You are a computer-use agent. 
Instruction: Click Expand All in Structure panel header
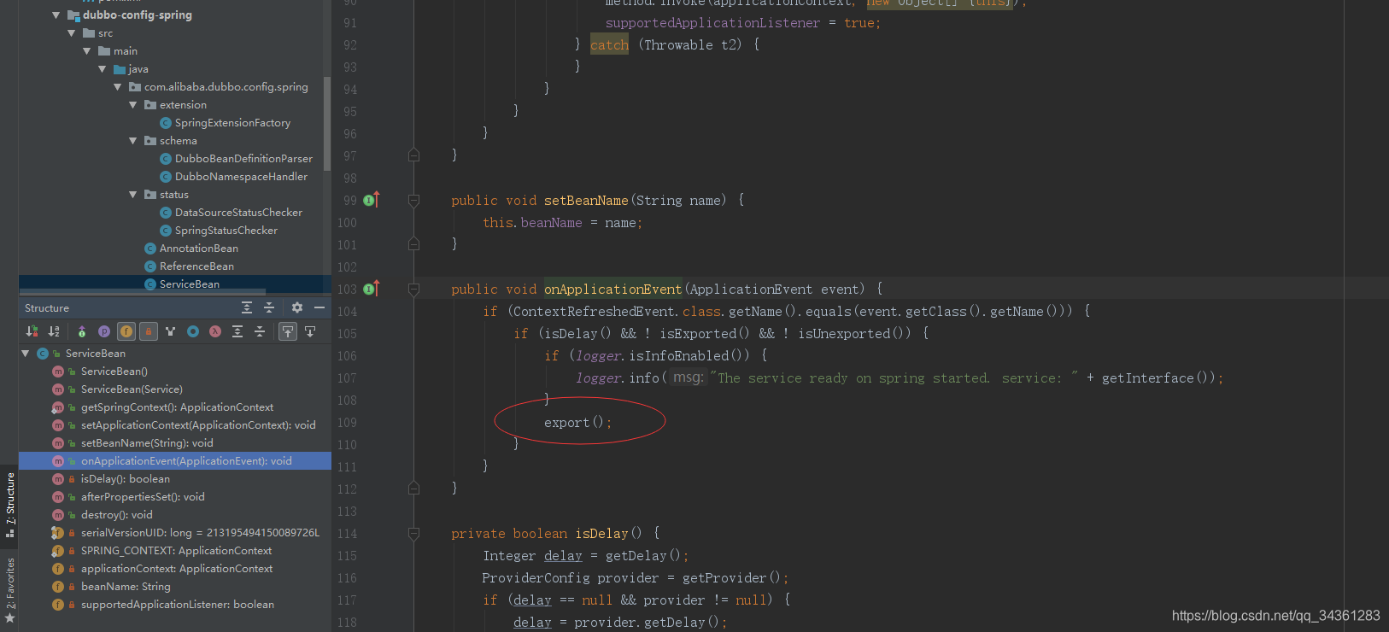click(247, 307)
